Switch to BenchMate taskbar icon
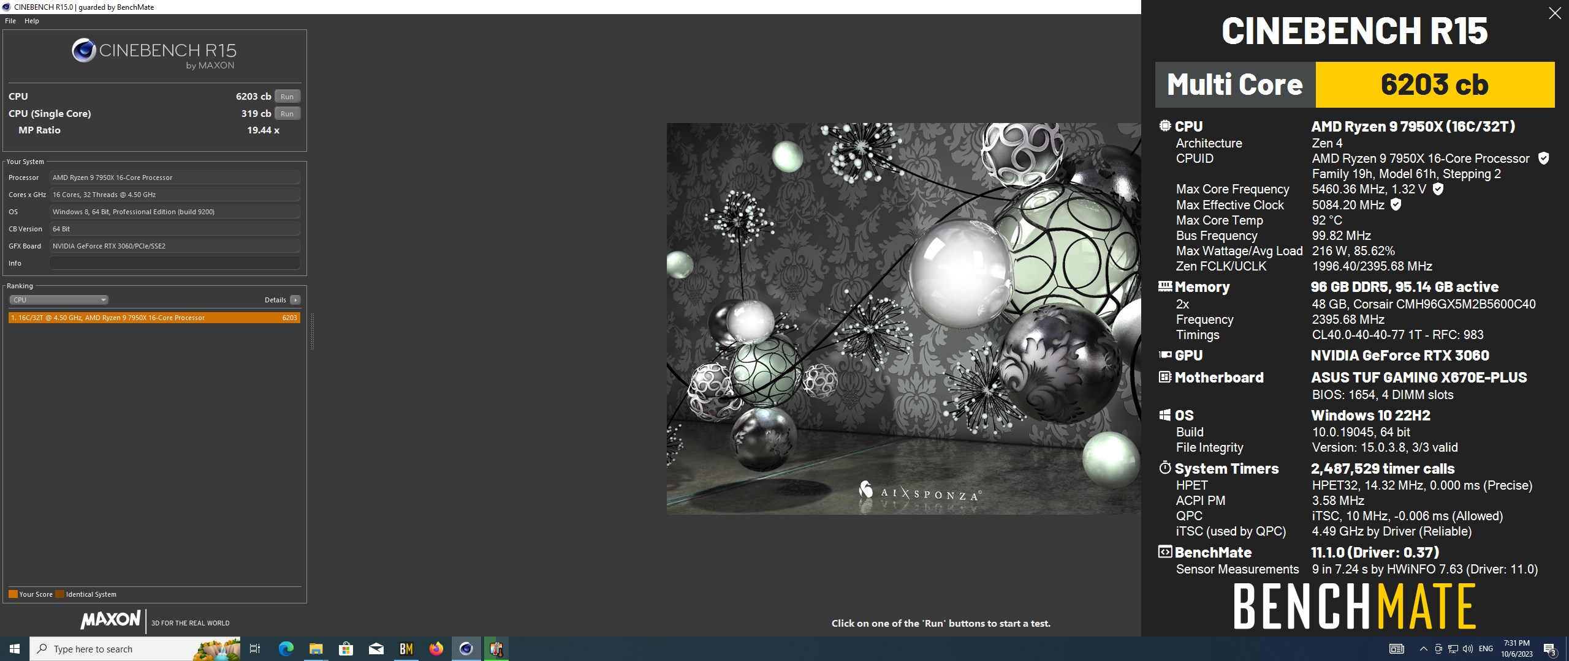The image size is (1569, 661). (x=406, y=649)
